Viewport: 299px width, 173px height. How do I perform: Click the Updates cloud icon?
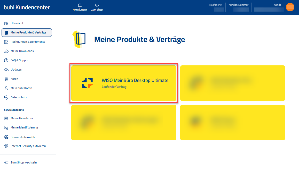[6, 70]
